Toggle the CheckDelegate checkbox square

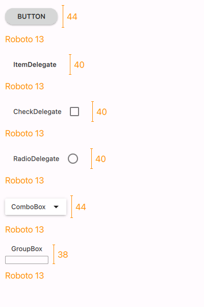pyautogui.click(x=74, y=112)
